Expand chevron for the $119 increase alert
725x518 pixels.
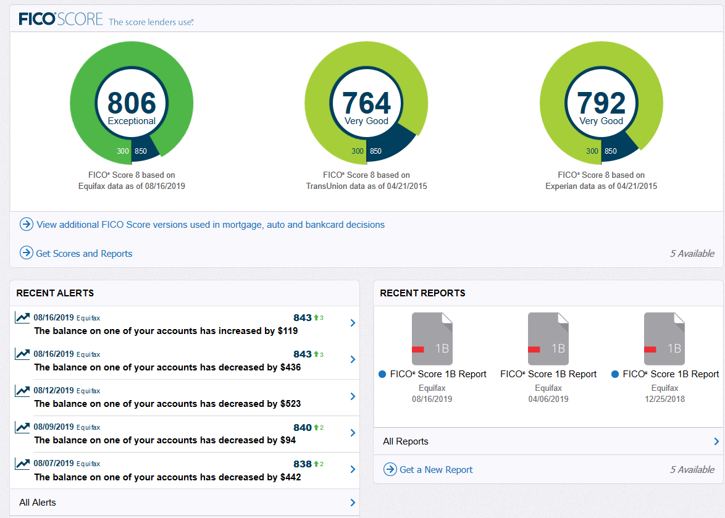pos(353,323)
